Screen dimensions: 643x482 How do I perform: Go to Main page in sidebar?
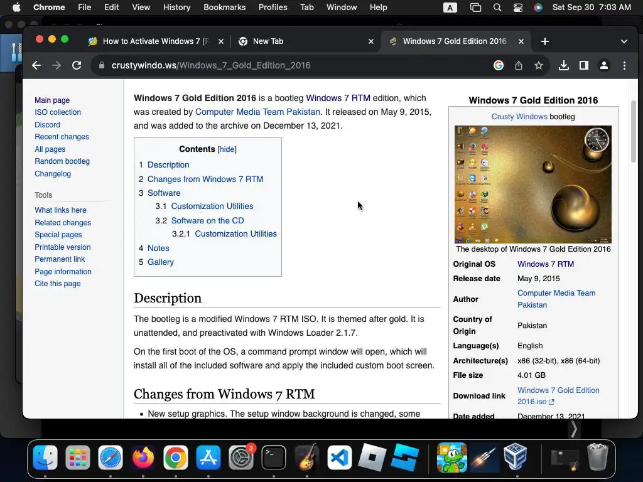point(52,100)
